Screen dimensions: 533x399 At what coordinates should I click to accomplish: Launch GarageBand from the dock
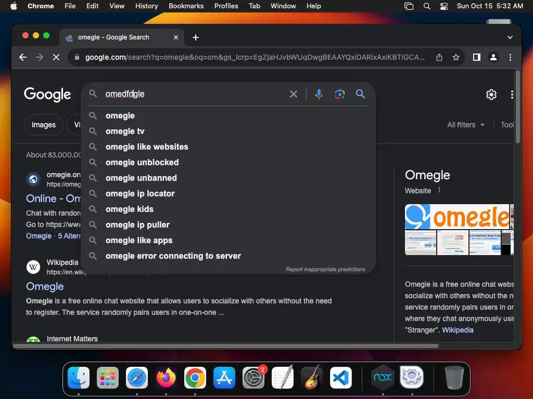click(x=312, y=378)
